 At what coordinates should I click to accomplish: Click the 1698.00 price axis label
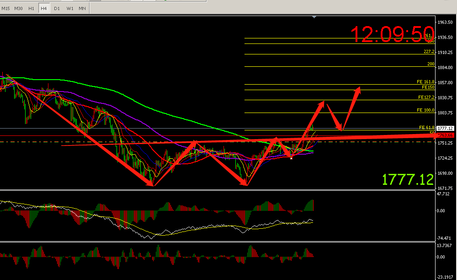(445, 173)
